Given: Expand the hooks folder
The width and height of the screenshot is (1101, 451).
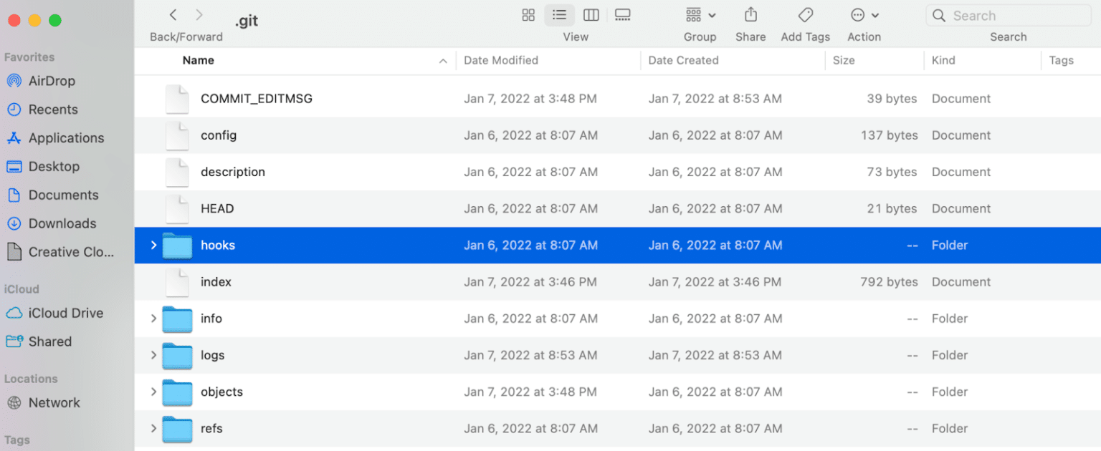Looking at the screenshot, I should [153, 245].
